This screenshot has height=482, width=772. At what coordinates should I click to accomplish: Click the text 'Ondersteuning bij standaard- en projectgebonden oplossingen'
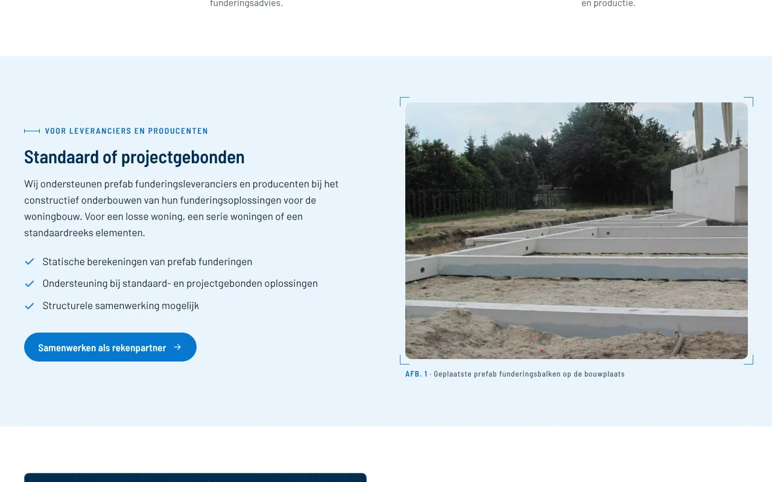[x=180, y=284]
